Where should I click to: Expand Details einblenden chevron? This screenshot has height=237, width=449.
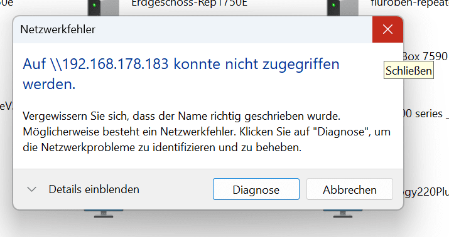click(31, 189)
